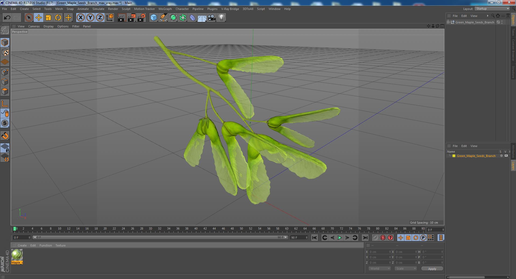Click Object manager File menu
516x279 pixels.
coord(455,16)
